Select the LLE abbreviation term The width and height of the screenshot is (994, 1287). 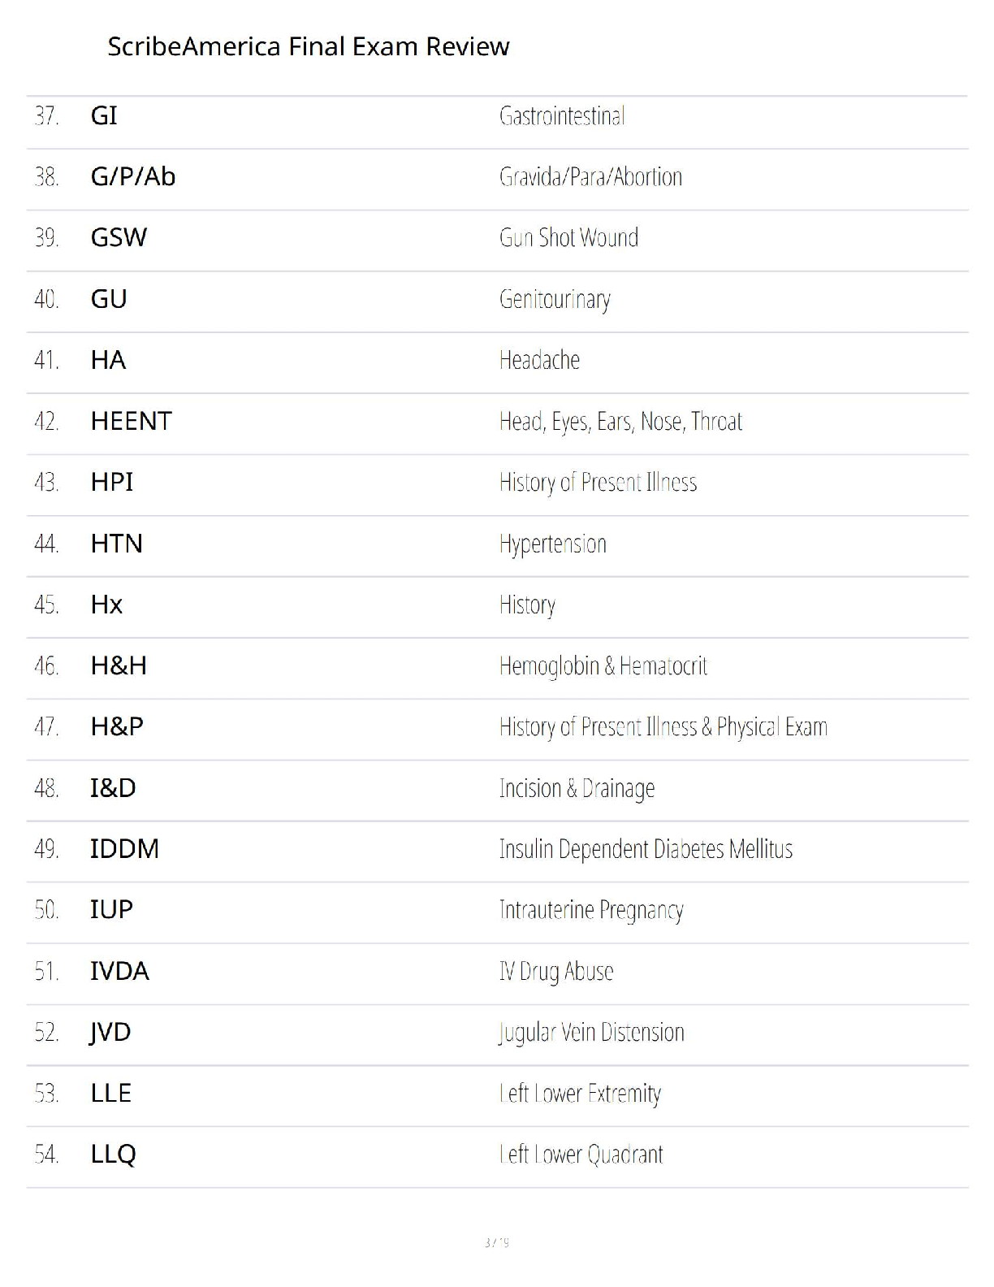pyautogui.click(x=110, y=1094)
